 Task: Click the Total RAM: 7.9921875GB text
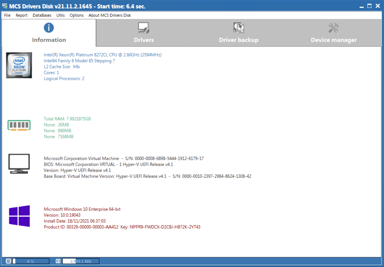[68, 119]
